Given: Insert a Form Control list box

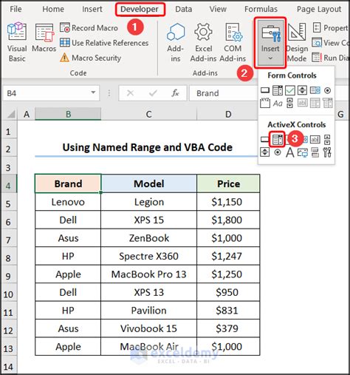Looking at the screenshot, I should (315, 90).
